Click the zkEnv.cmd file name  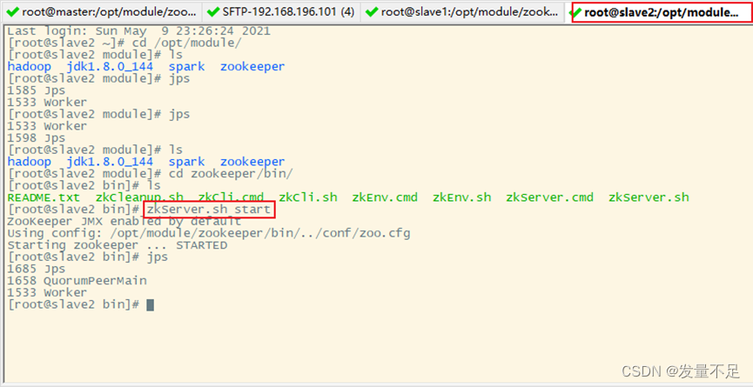[x=385, y=197]
